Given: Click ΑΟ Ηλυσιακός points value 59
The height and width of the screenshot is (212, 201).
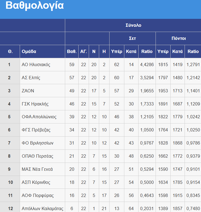Looking at the screenshot, I should (x=72, y=65).
